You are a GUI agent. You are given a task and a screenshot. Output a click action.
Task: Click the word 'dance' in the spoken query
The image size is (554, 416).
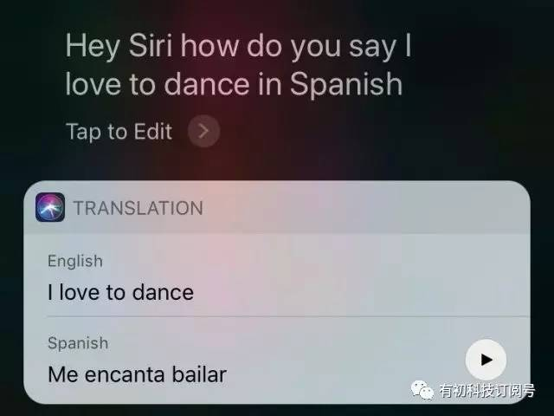(x=207, y=84)
